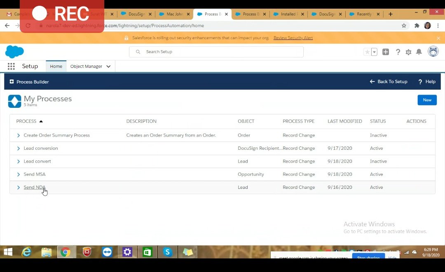Image resolution: width=445 pixels, height=272 pixels.
Task: Click the DESCRIPTION column header
Action: [x=141, y=121]
